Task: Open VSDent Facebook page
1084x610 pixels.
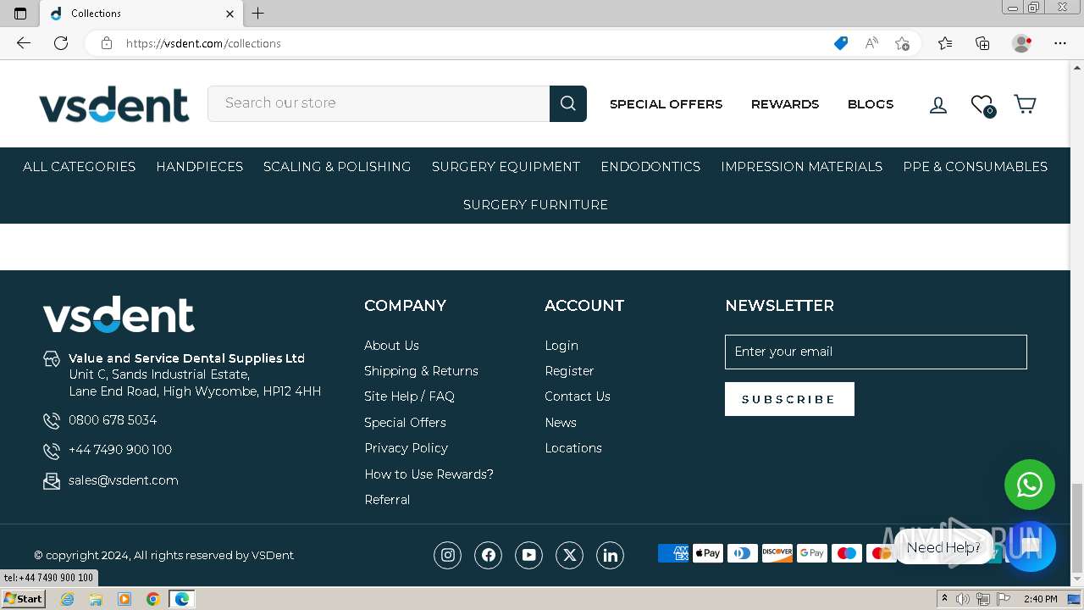Action: (489, 555)
